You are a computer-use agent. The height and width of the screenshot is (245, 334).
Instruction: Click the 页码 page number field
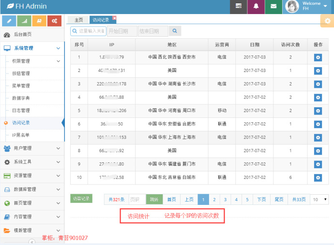pos(137,200)
